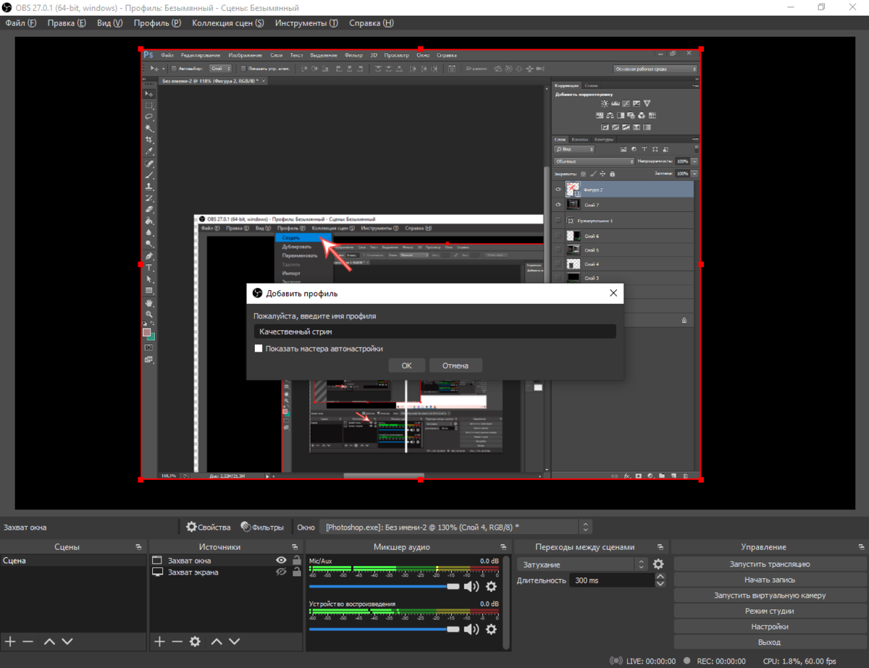Open Обычные blend mode dropdown in Photoshop preview
Viewport: 869px width, 668px height.
(594, 161)
